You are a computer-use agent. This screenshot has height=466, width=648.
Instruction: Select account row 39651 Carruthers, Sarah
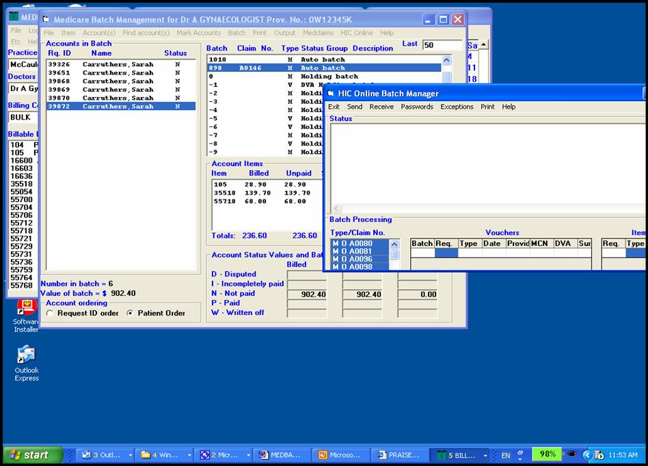(121, 72)
